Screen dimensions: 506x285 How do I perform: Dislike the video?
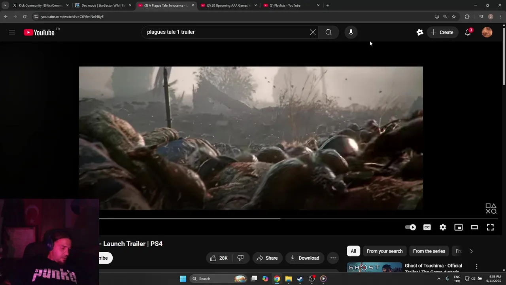pyautogui.click(x=240, y=258)
